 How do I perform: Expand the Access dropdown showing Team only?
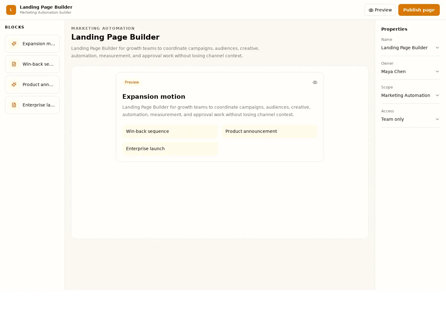[x=410, y=119]
